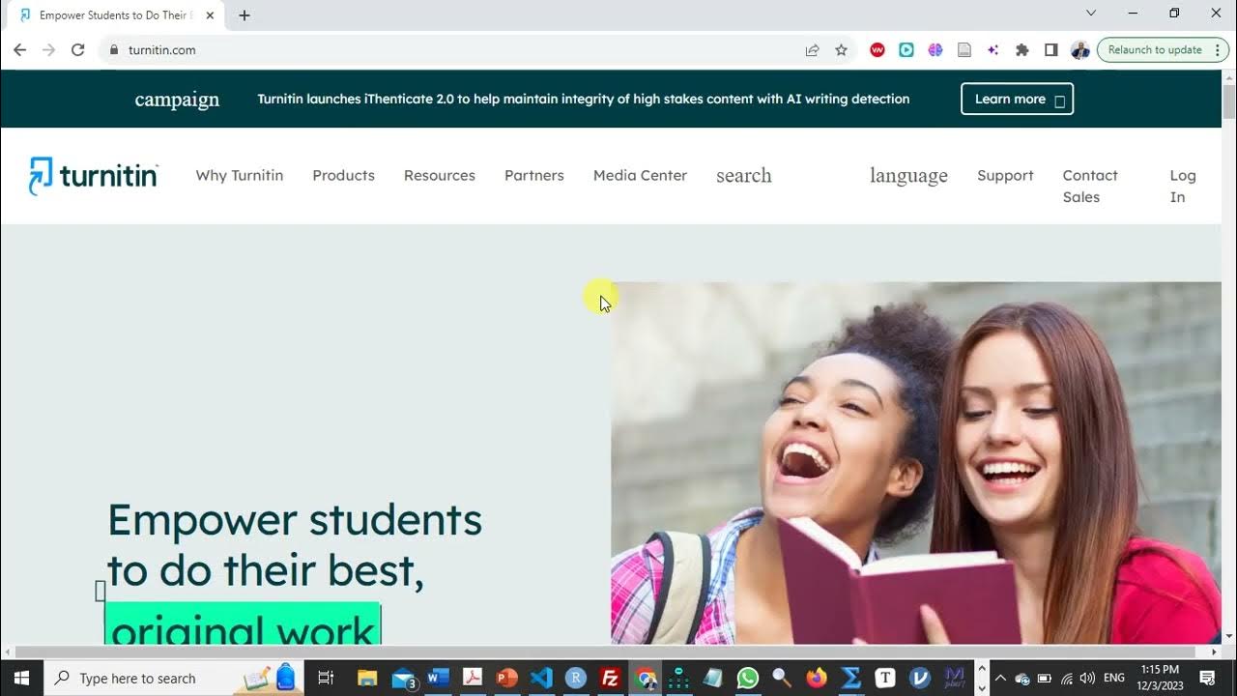Open the magnifier app on taskbar
The image size is (1237, 696).
click(x=782, y=678)
